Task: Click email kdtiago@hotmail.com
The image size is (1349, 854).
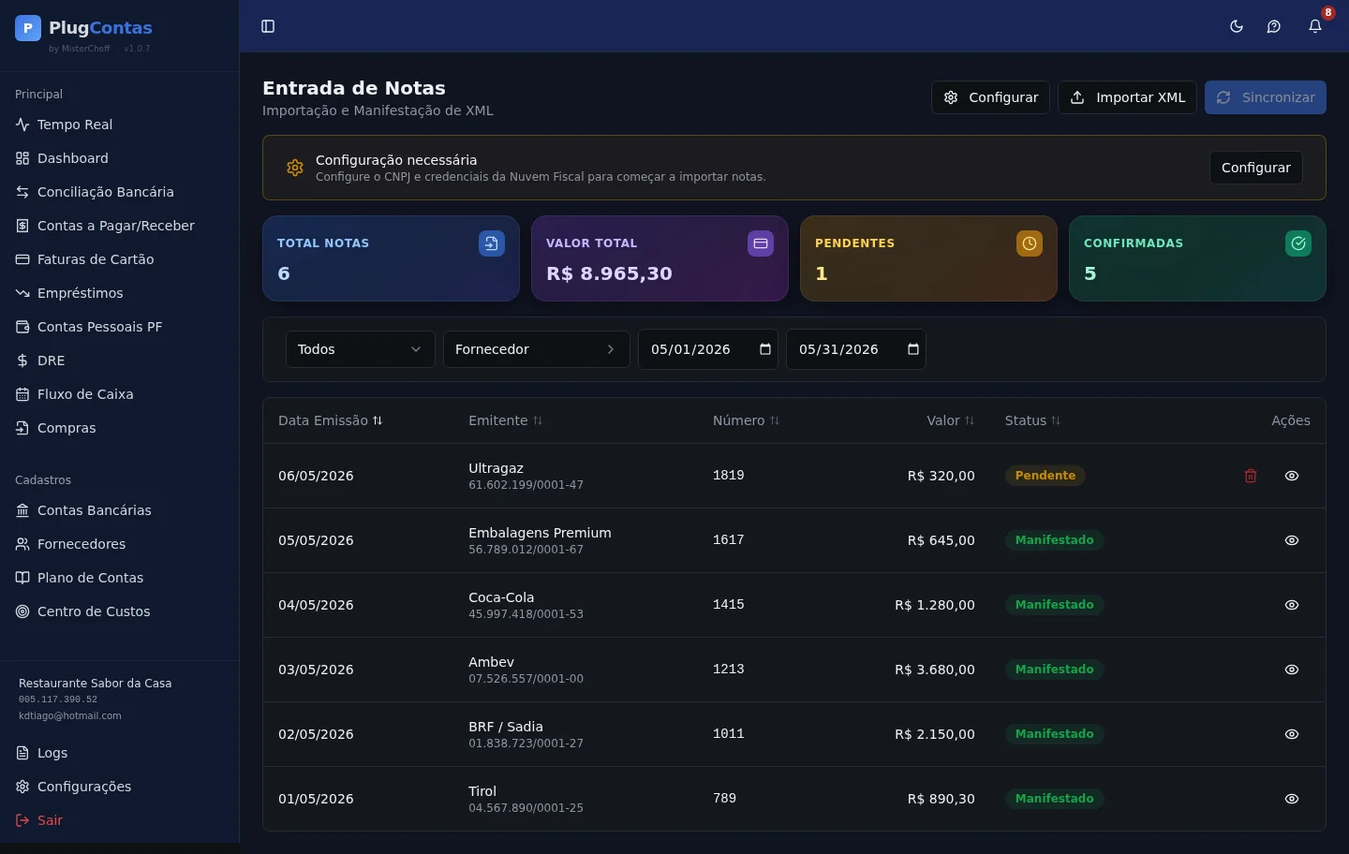Action: tap(70, 715)
